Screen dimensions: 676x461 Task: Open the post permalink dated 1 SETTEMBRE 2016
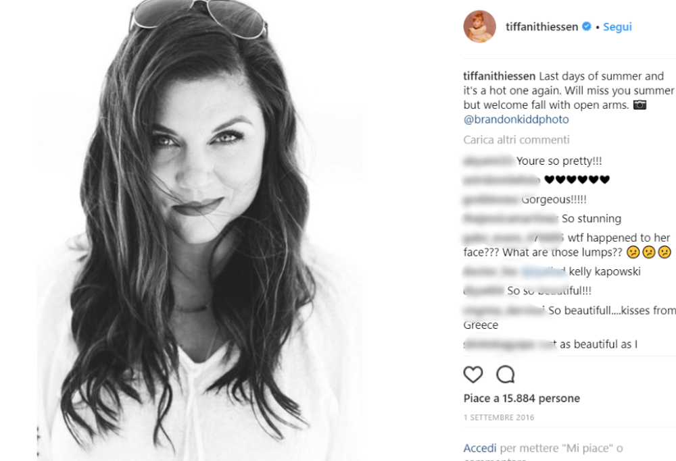tap(499, 417)
